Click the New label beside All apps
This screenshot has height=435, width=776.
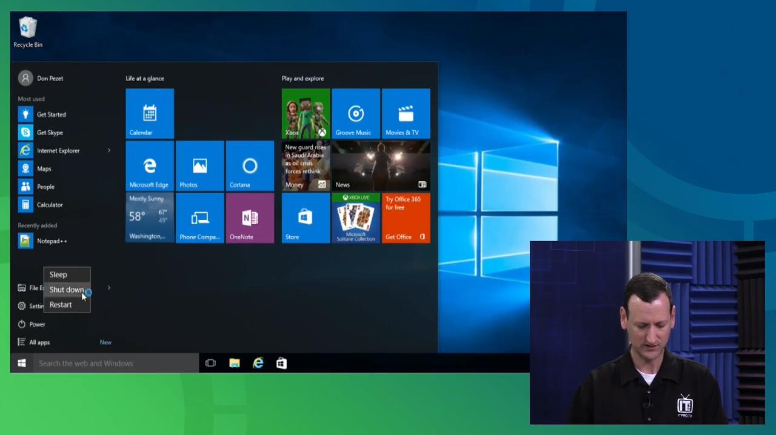tap(105, 342)
